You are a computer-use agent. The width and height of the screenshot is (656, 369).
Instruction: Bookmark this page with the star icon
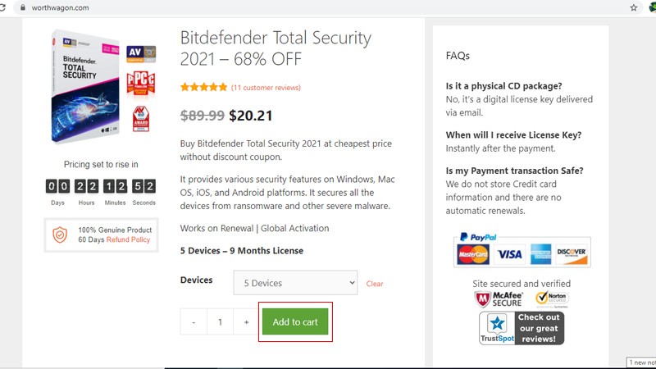click(634, 7)
